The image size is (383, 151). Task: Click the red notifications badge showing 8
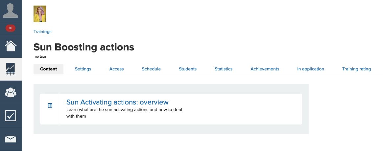11,28
